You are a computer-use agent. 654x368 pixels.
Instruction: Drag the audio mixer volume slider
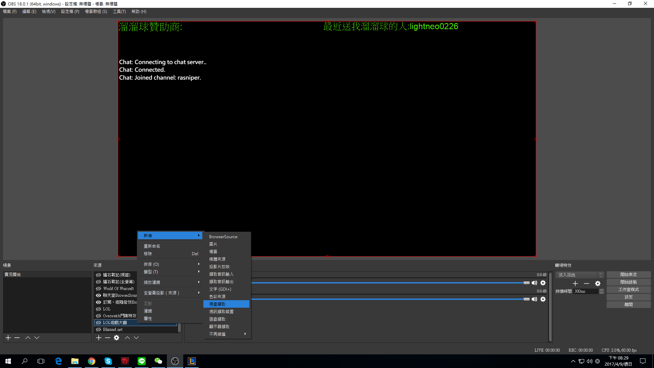click(x=524, y=283)
